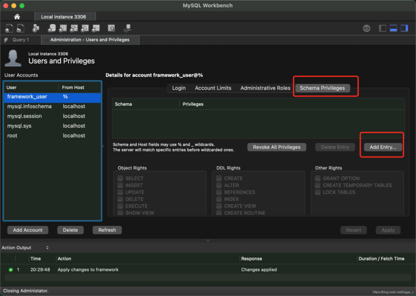This screenshot has width=416, height=296.
Task: Create a new SQL tab icon
Action: (x=9, y=28)
